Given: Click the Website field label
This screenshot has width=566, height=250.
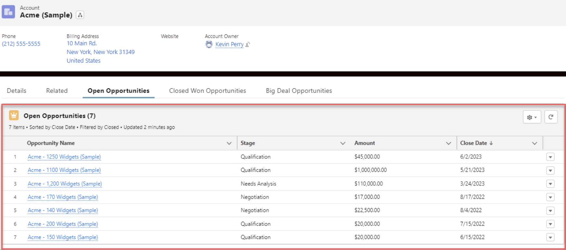Looking at the screenshot, I should 170,36.
